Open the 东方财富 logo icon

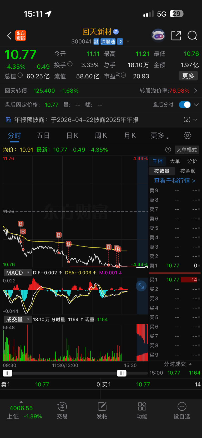[21, 36]
